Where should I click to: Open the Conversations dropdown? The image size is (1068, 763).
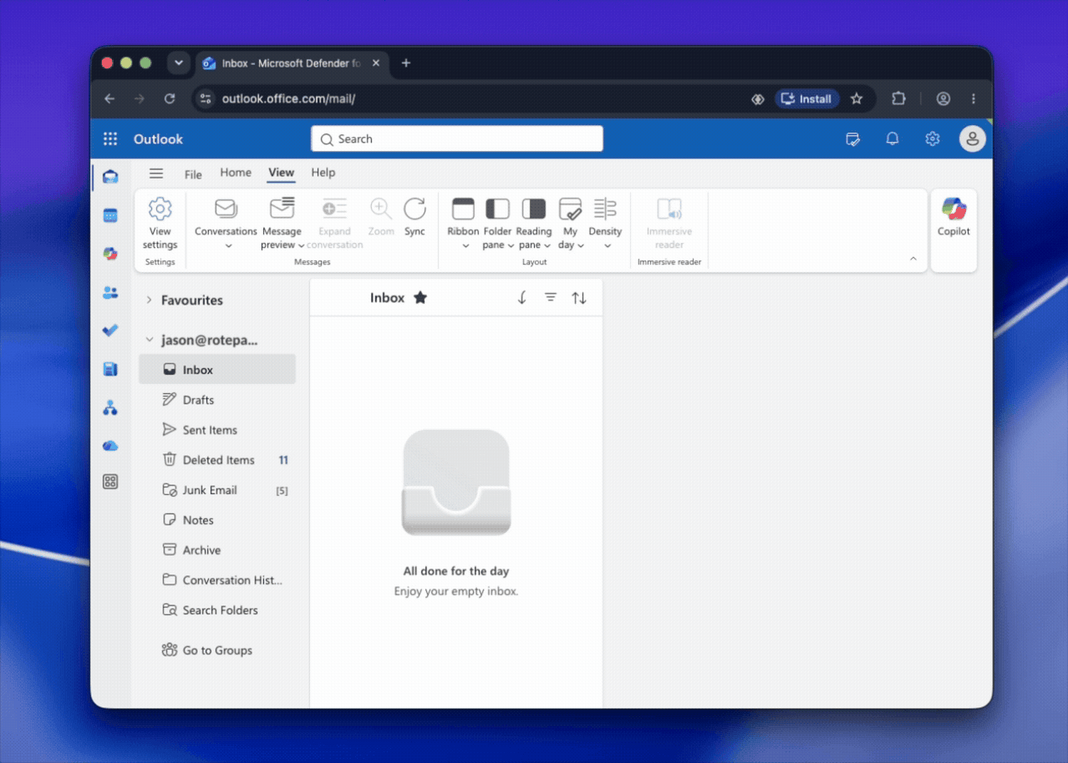coord(226,223)
